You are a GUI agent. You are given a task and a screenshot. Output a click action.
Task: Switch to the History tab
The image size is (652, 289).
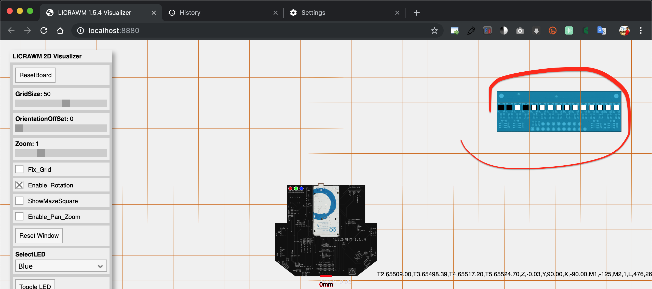(190, 13)
